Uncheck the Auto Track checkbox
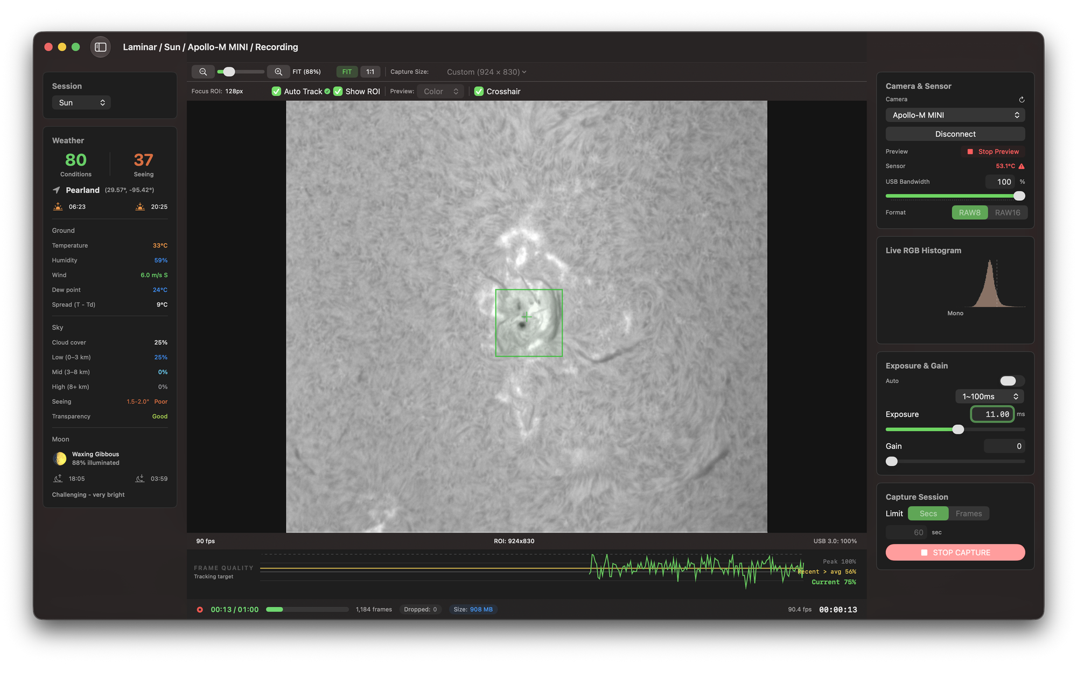The width and height of the screenshot is (1077, 673). [276, 92]
